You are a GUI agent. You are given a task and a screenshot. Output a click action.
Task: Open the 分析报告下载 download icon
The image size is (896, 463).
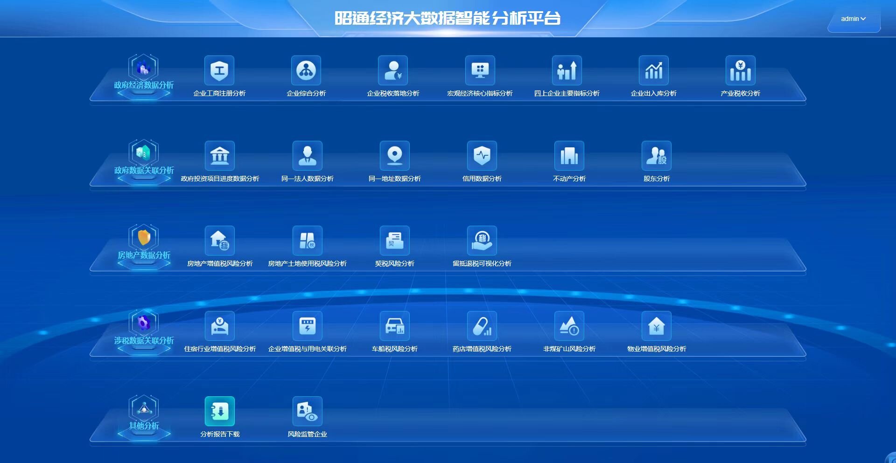click(x=220, y=411)
